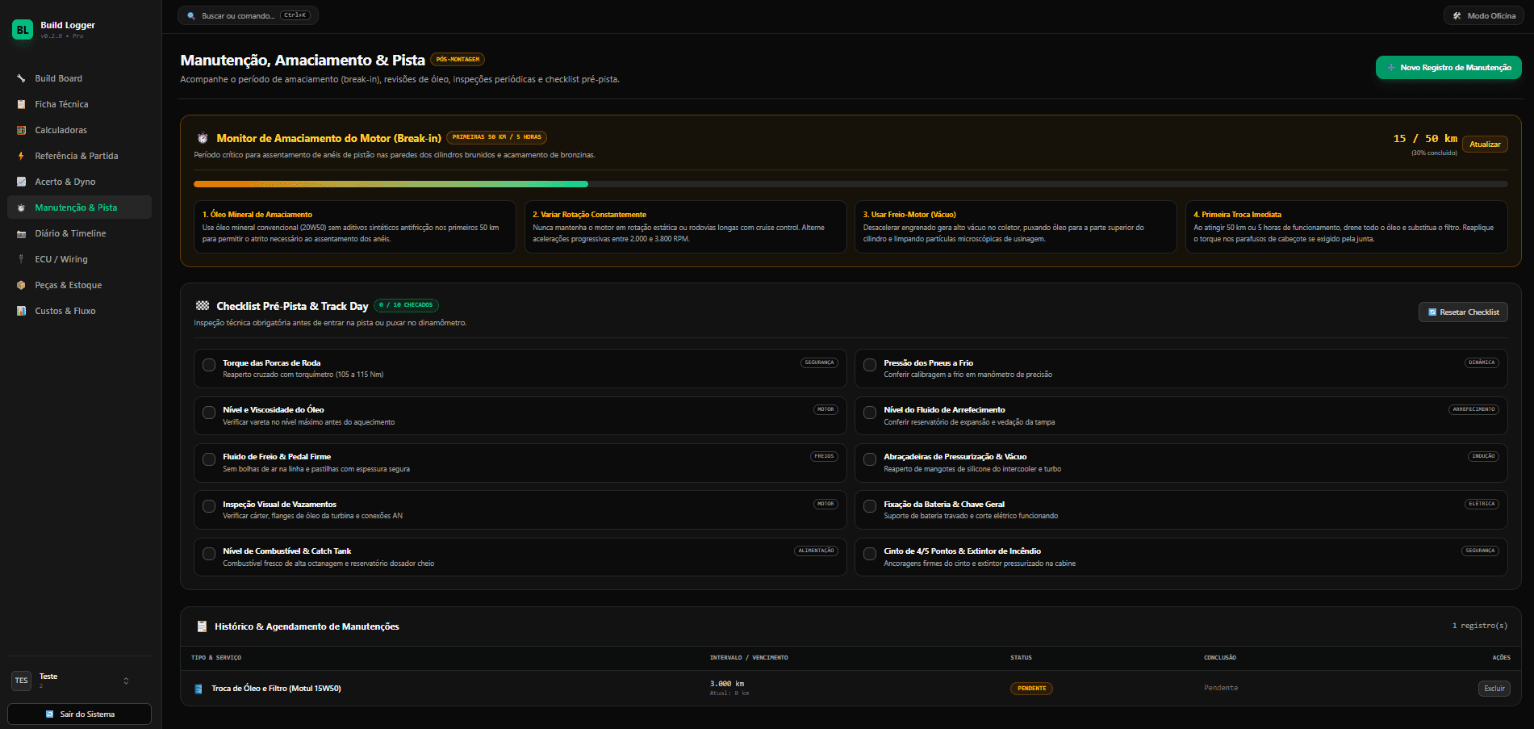Click the oil change record row icon

point(199,689)
